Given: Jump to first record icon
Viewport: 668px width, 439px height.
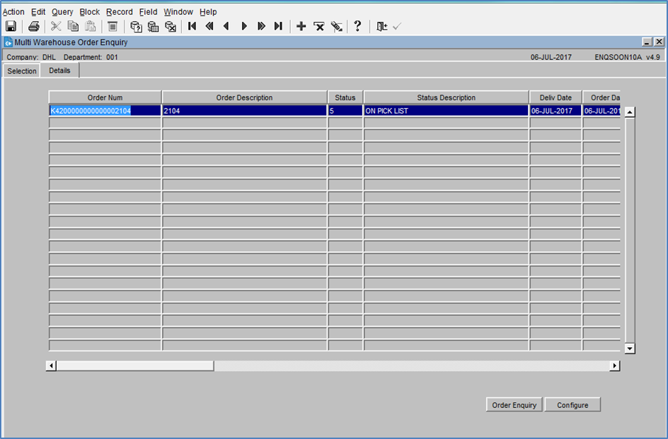Looking at the screenshot, I should tap(192, 26).
